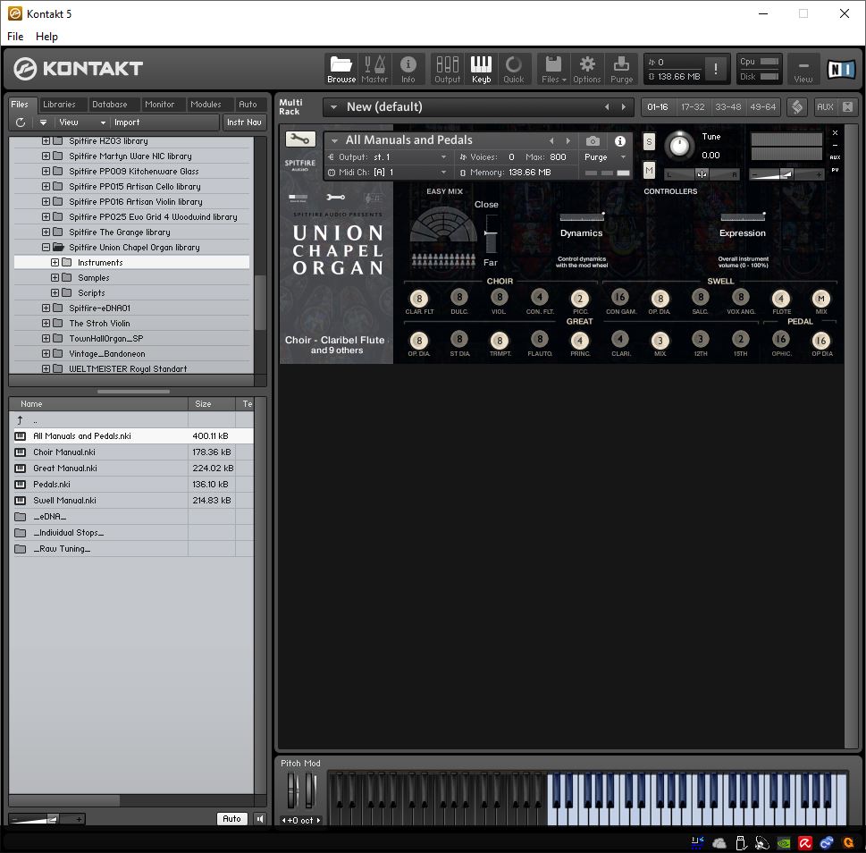Viewport: 866px width, 853px height.
Task: Toggle Auto preview button in browser
Action: tap(231, 819)
